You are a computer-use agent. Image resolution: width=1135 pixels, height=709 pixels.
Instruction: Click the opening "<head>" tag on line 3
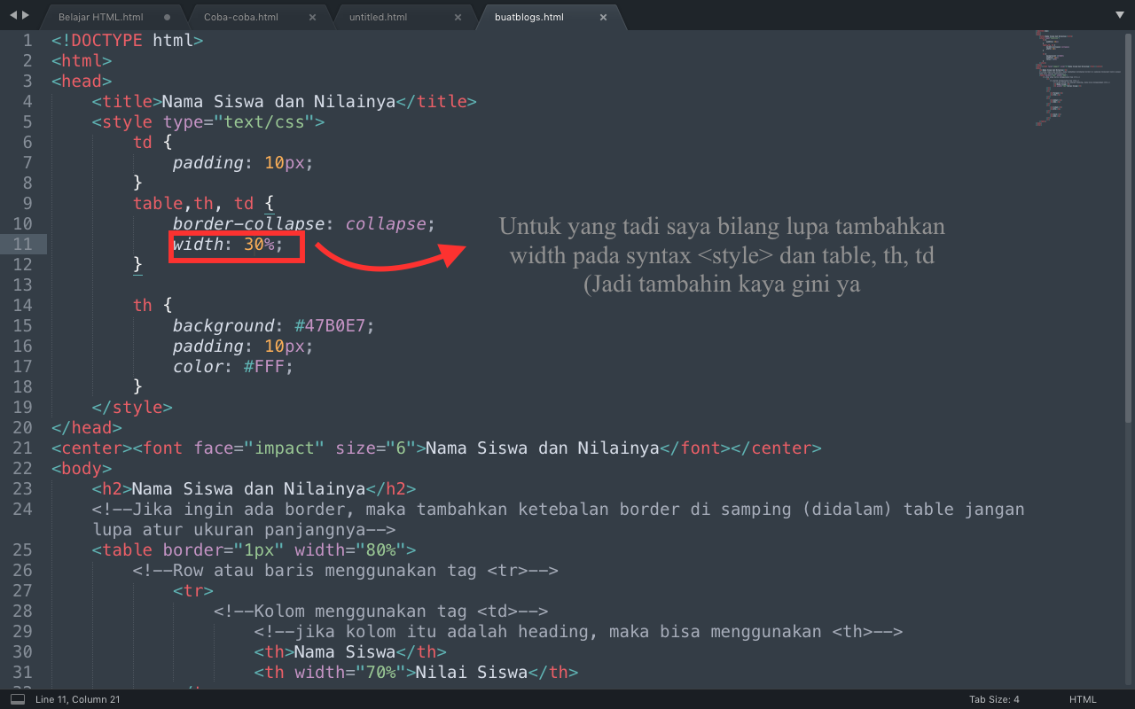(x=81, y=81)
